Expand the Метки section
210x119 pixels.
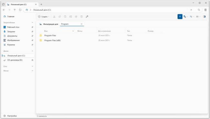tap(32, 71)
